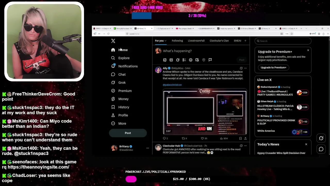
Task: Open the Notifications bell icon
Action: click(x=113, y=66)
